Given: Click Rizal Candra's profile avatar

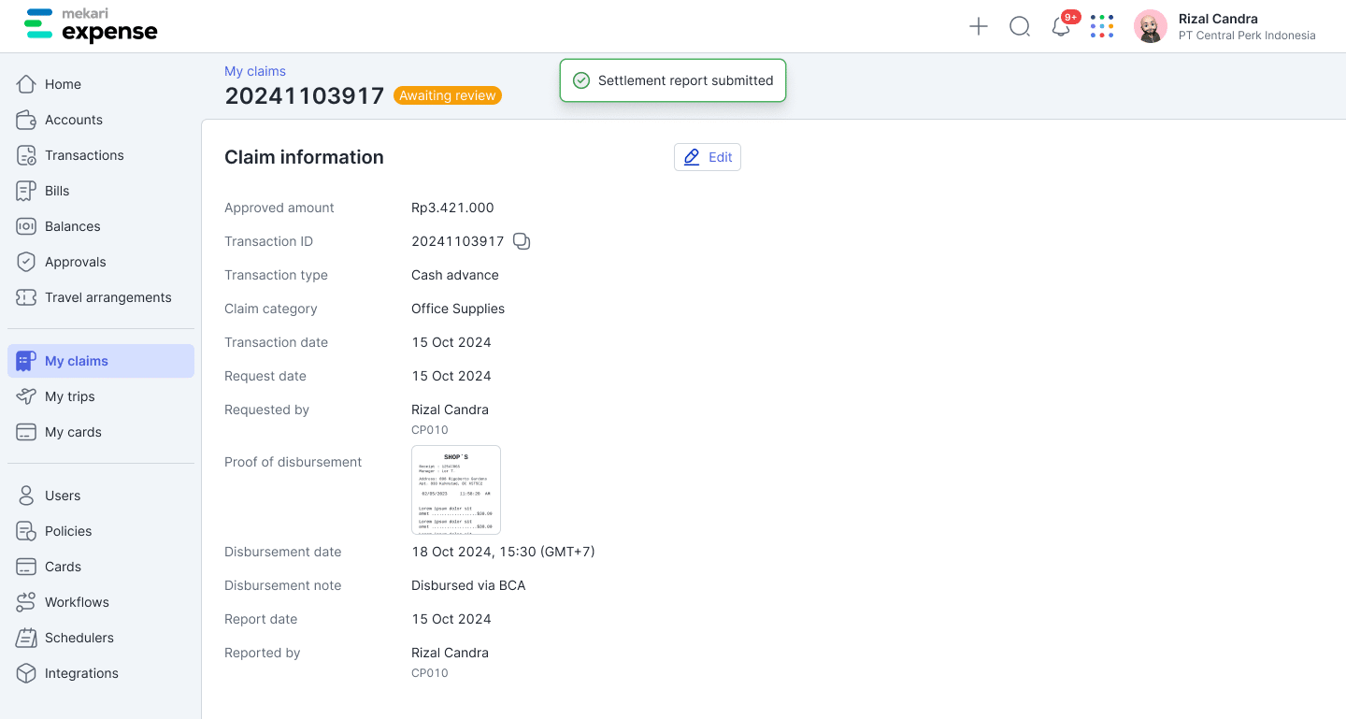Looking at the screenshot, I should pyautogui.click(x=1150, y=26).
